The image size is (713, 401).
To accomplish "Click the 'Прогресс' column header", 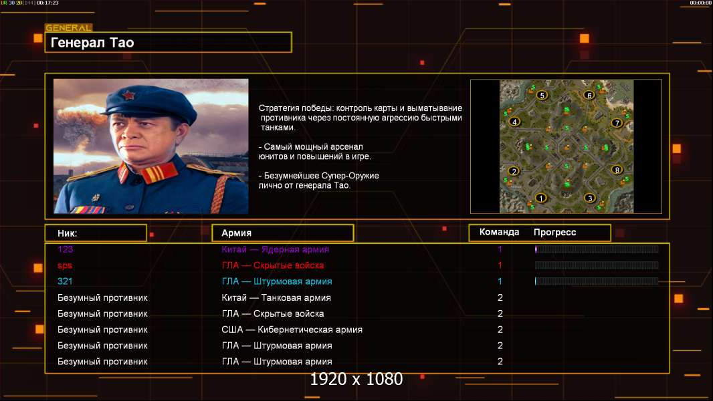I will point(554,232).
